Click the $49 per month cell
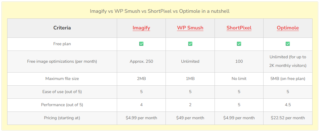 tap(190, 118)
